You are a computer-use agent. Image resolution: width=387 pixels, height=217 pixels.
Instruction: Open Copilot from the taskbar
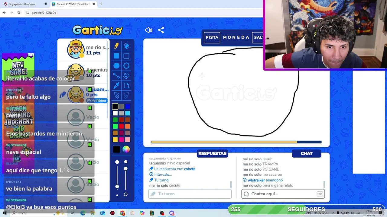[x=142, y=213]
